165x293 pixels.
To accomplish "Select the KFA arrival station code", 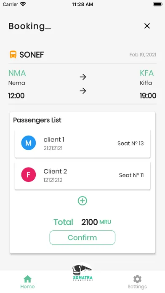I will (x=146, y=73).
